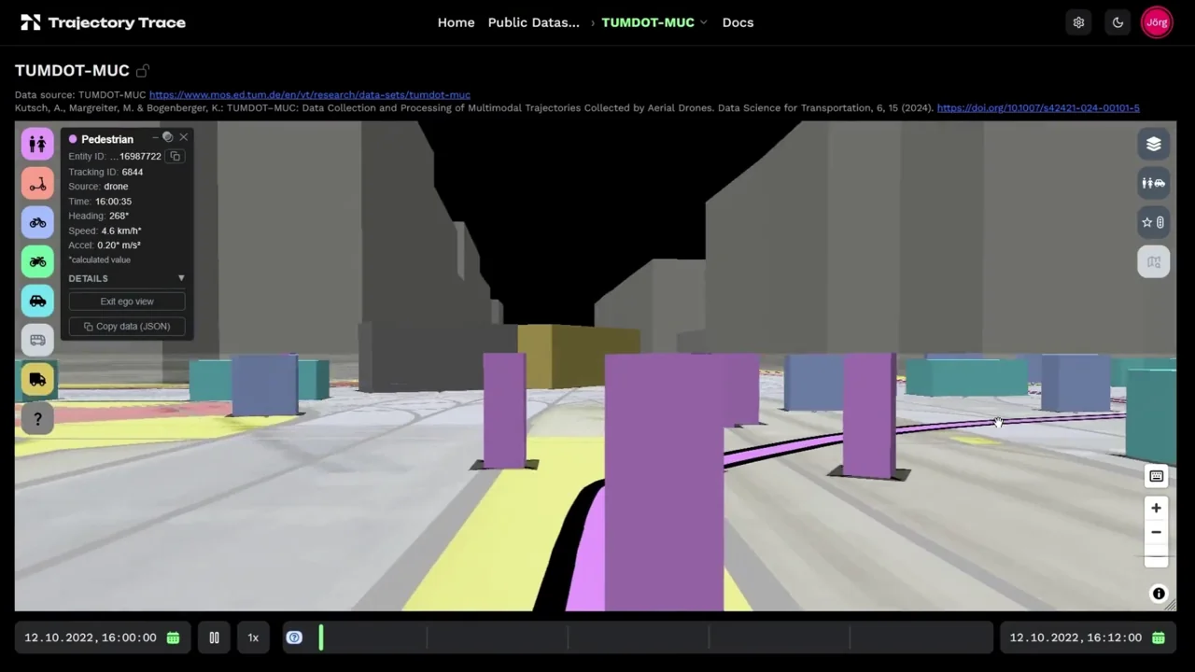
Task: Go to the Home menu item
Action: (456, 22)
